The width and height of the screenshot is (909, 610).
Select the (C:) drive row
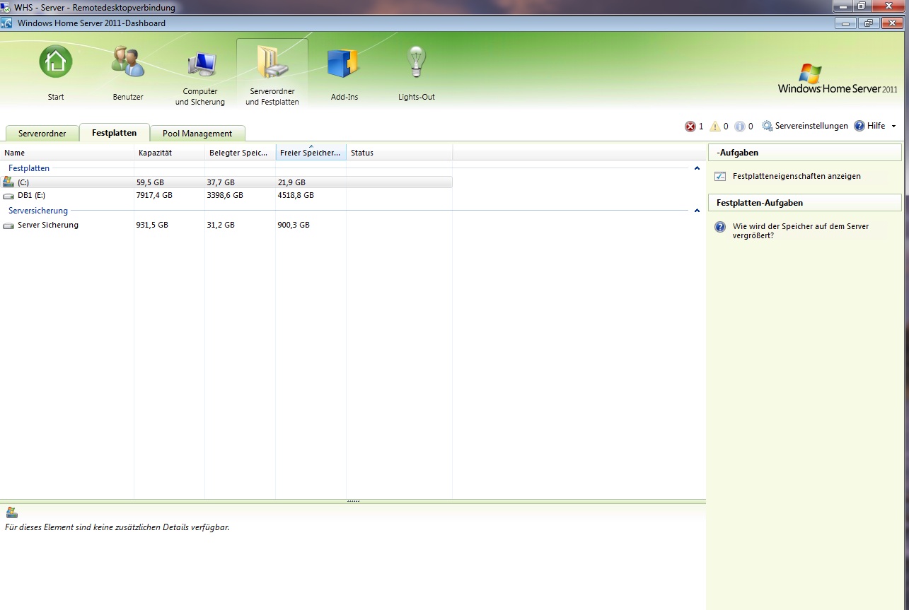point(226,182)
